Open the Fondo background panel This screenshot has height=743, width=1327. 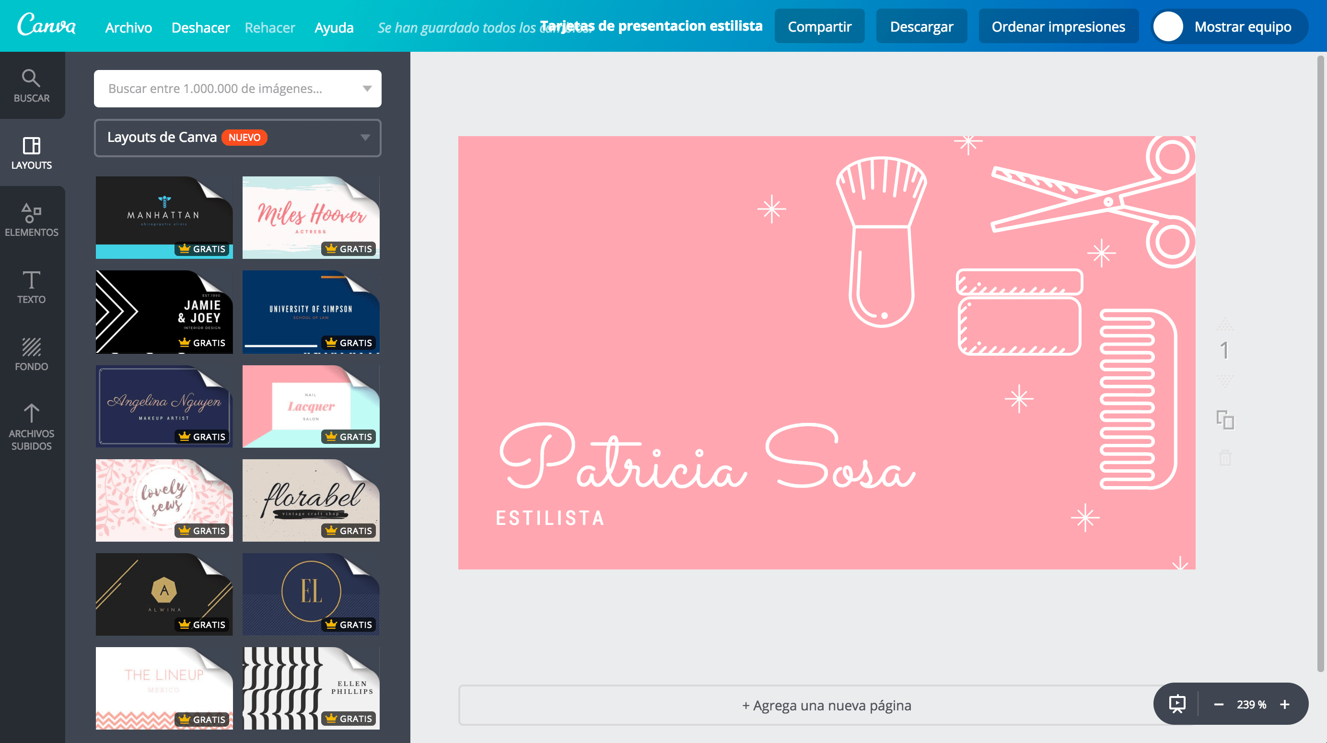[32, 354]
